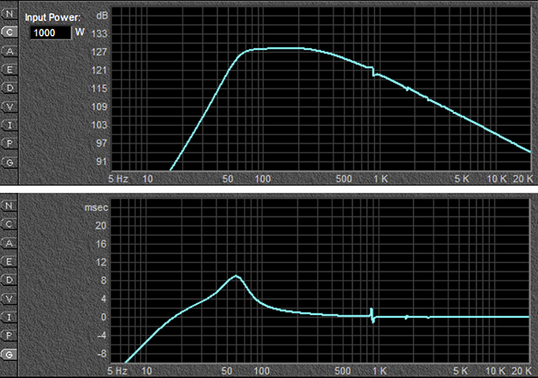Select the A button in the lower msec panel
Viewport: 538px width, 378px height.
click(x=9, y=243)
